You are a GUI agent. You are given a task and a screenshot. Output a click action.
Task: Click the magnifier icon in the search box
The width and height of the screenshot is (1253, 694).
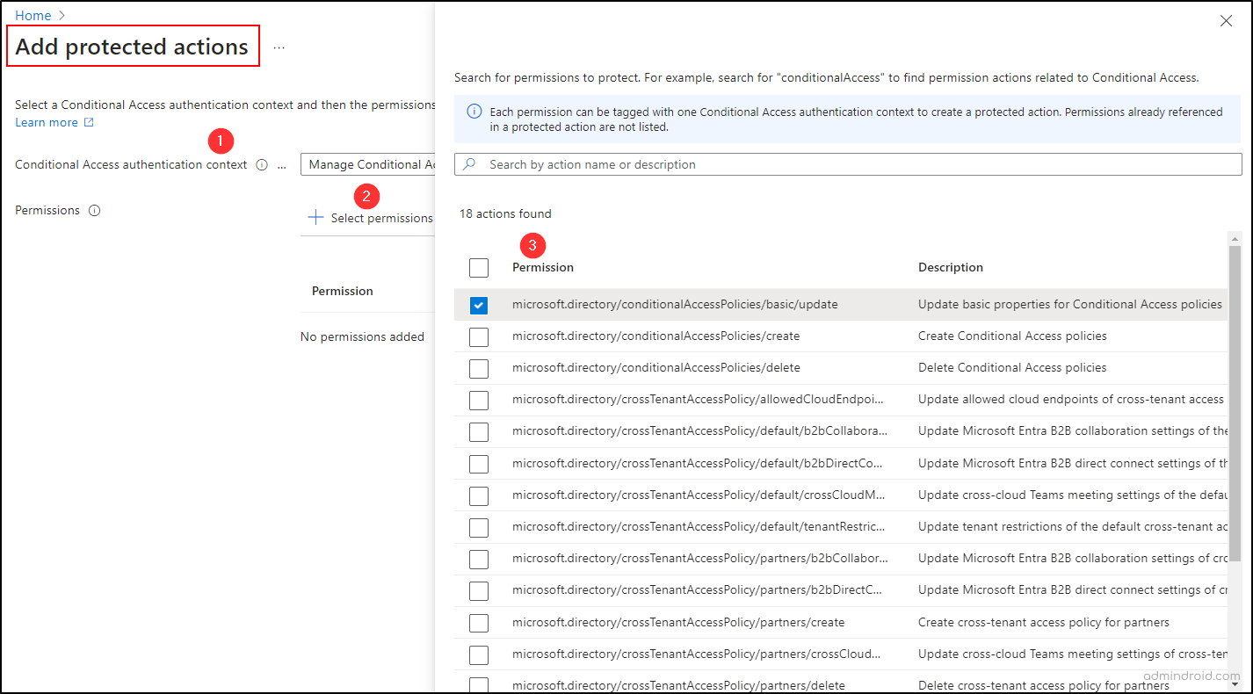pos(470,164)
